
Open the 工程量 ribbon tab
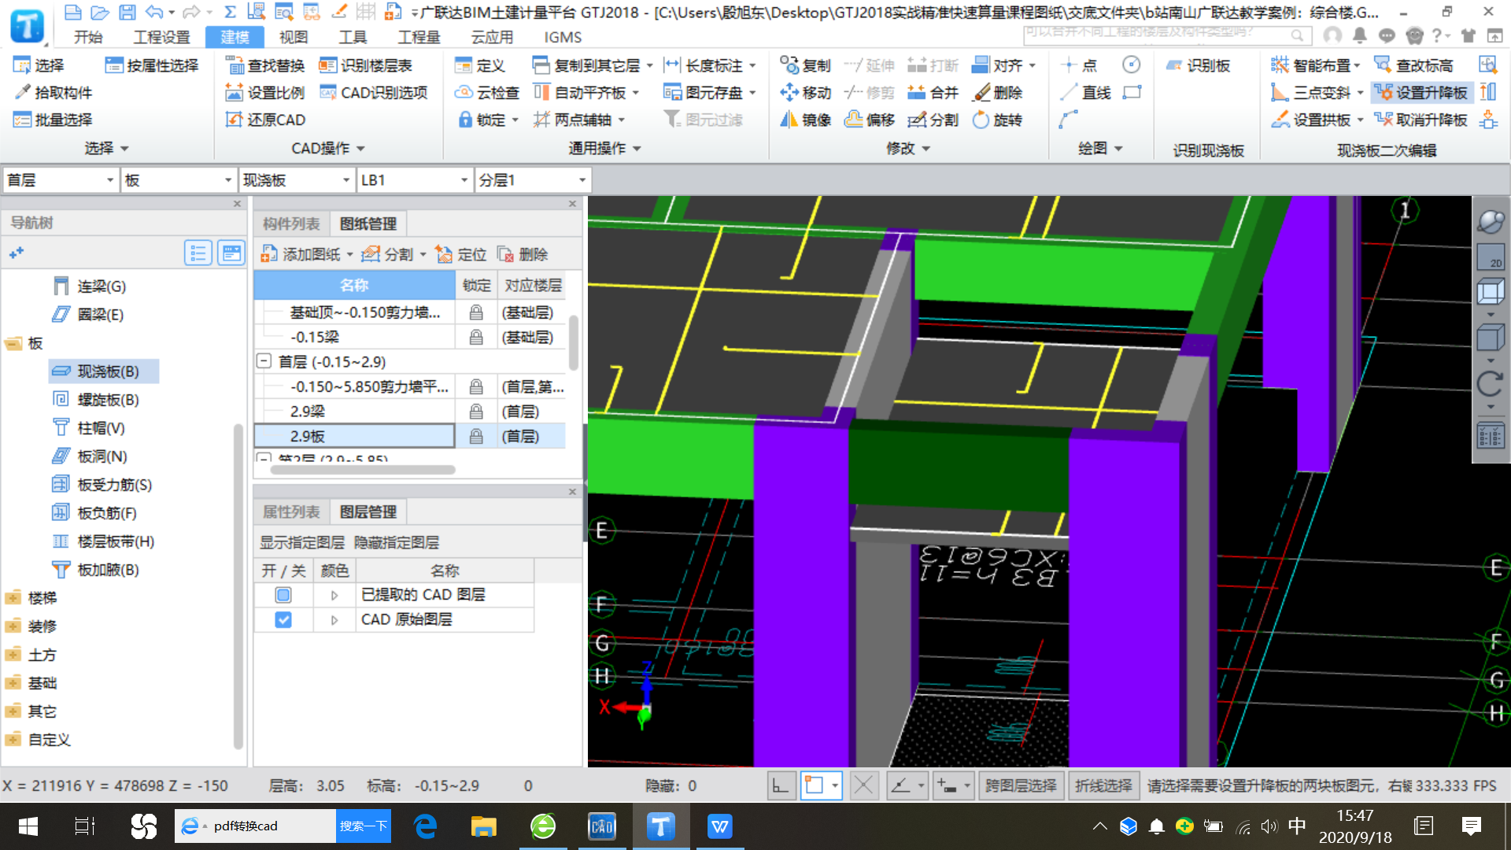coord(419,37)
